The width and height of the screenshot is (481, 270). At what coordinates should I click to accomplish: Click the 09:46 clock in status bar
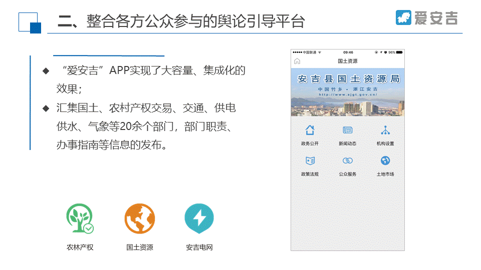[348, 52]
